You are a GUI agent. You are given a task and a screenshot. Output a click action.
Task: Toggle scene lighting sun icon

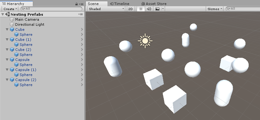coord(141,9)
